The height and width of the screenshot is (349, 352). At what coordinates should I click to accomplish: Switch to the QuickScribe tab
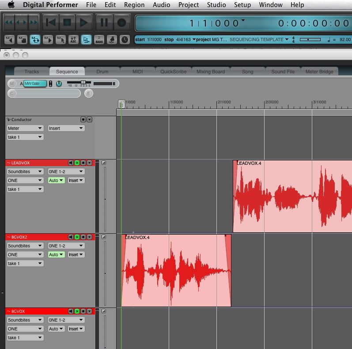click(x=173, y=72)
